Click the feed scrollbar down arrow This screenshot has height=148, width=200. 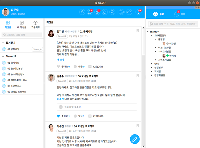143,147
